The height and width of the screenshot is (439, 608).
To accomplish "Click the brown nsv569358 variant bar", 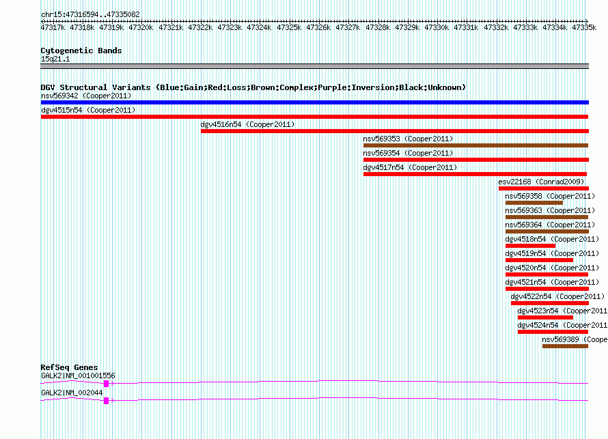I will coord(534,203).
